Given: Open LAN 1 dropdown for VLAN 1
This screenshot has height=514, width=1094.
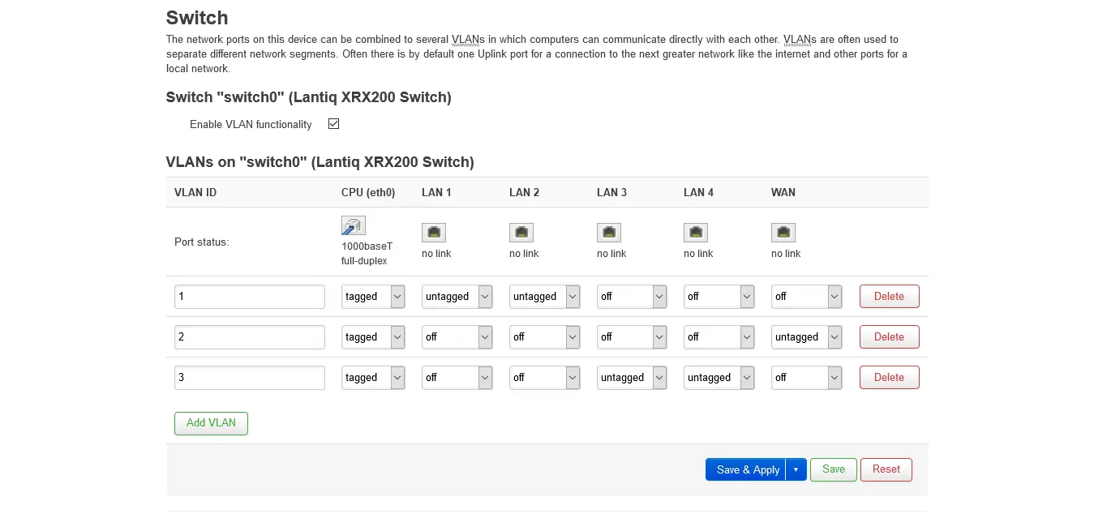Looking at the screenshot, I should coord(457,297).
